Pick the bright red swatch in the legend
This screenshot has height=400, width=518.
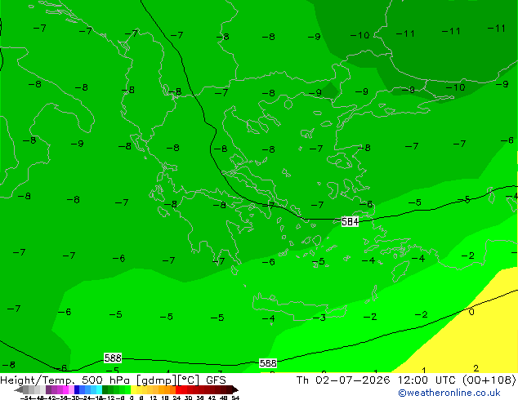click(x=178, y=389)
